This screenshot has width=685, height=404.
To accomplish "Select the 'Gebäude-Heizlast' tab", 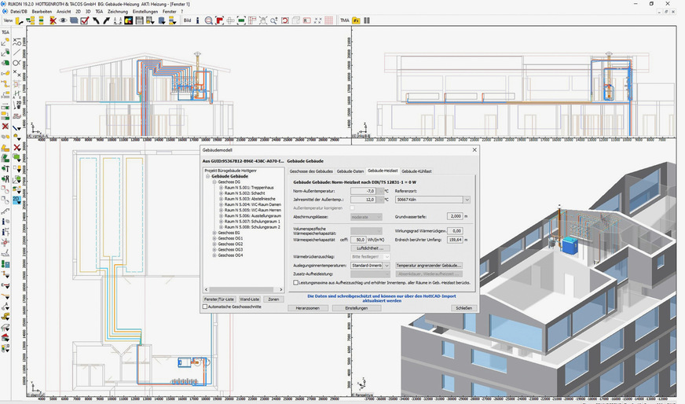I will pos(383,171).
